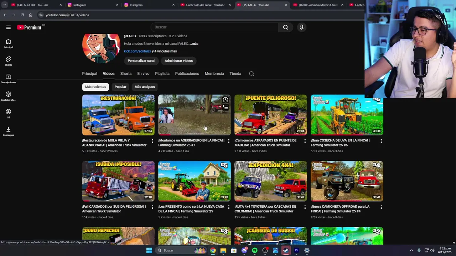Click the magnifier search submit button

click(x=285, y=27)
